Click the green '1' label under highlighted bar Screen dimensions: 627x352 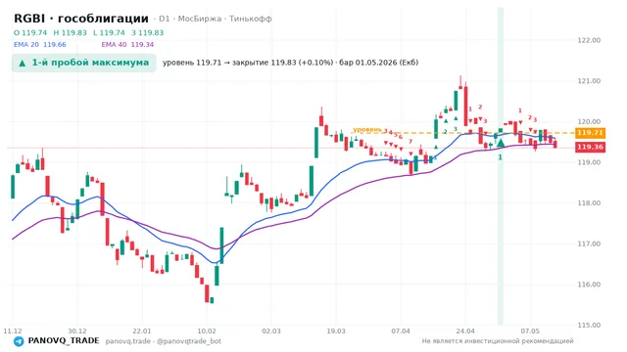coord(500,157)
